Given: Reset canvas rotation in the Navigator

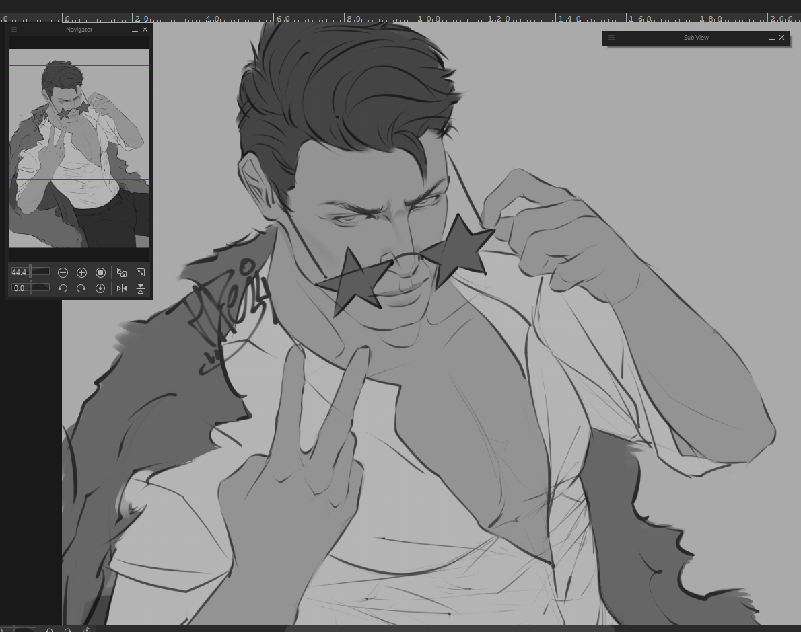Looking at the screenshot, I should click(x=101, y=288).
